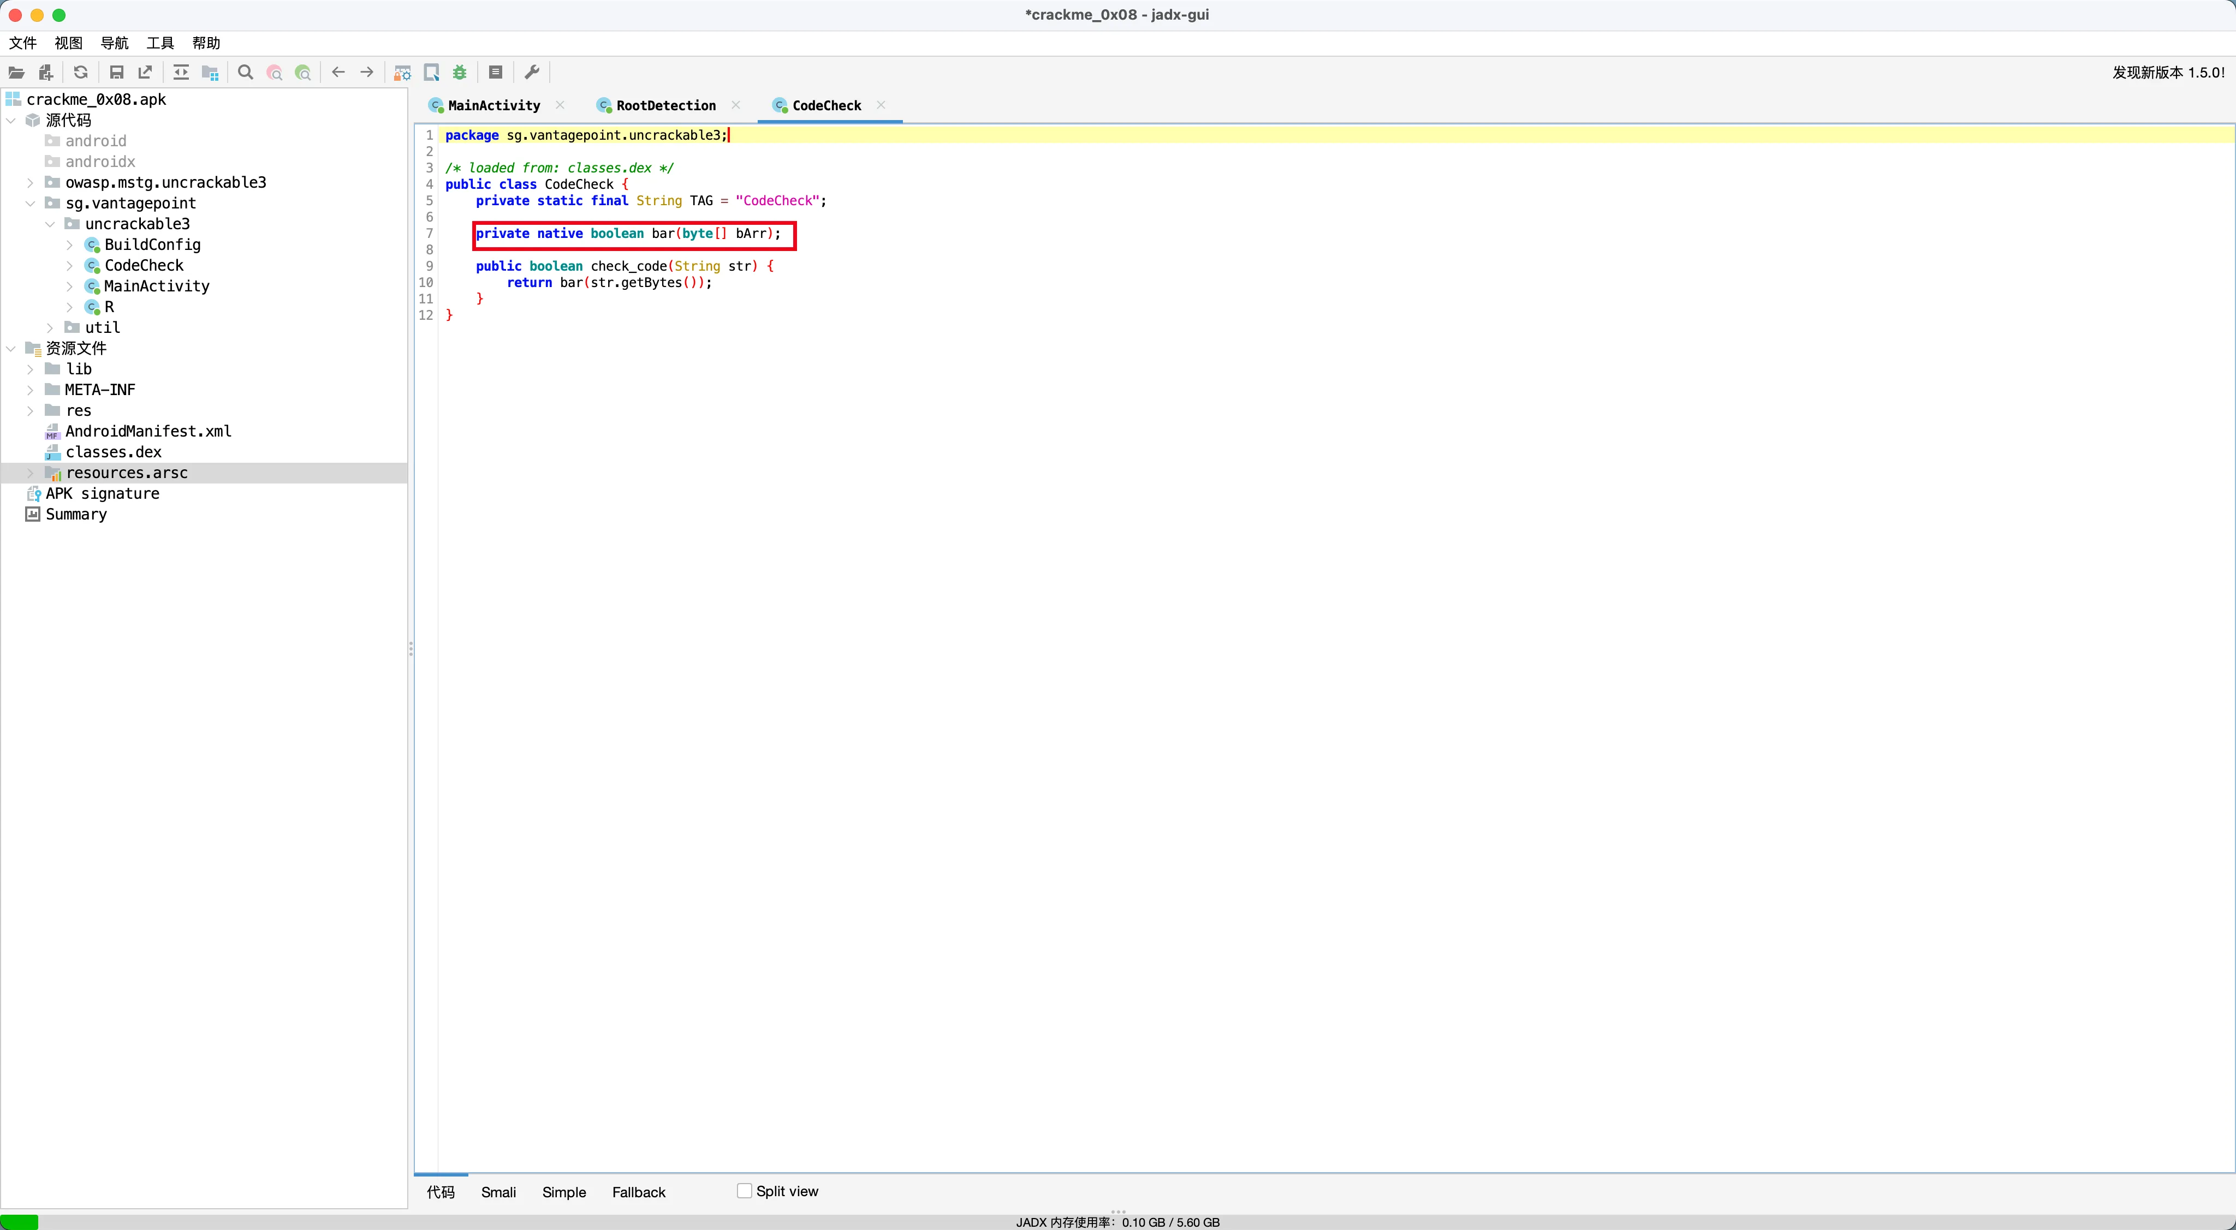Navigate back in code history
2236x1230 pixels.
[338, 72]
